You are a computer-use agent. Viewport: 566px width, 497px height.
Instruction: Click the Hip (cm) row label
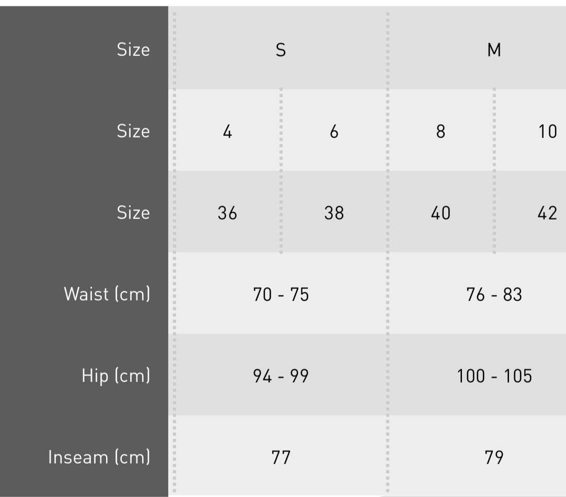coord(115,375)
